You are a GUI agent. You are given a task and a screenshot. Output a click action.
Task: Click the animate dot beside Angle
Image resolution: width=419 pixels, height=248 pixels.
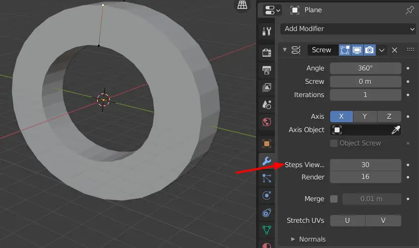(x=408, y=69)
